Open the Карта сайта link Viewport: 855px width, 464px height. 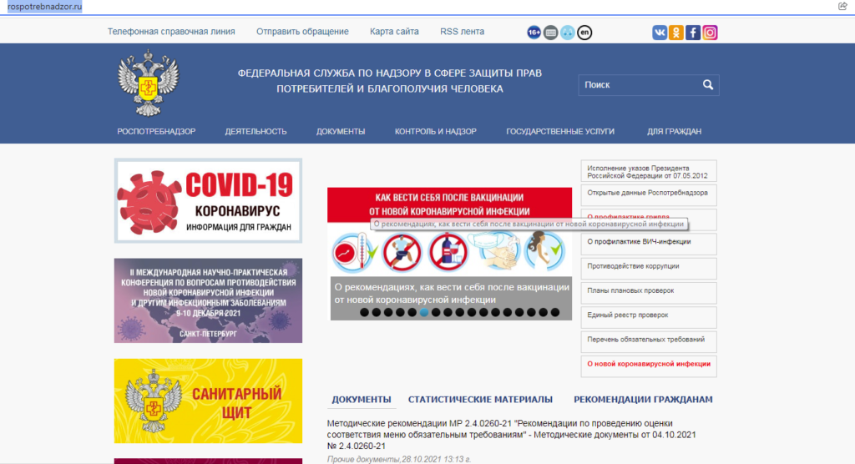point(394,32)
